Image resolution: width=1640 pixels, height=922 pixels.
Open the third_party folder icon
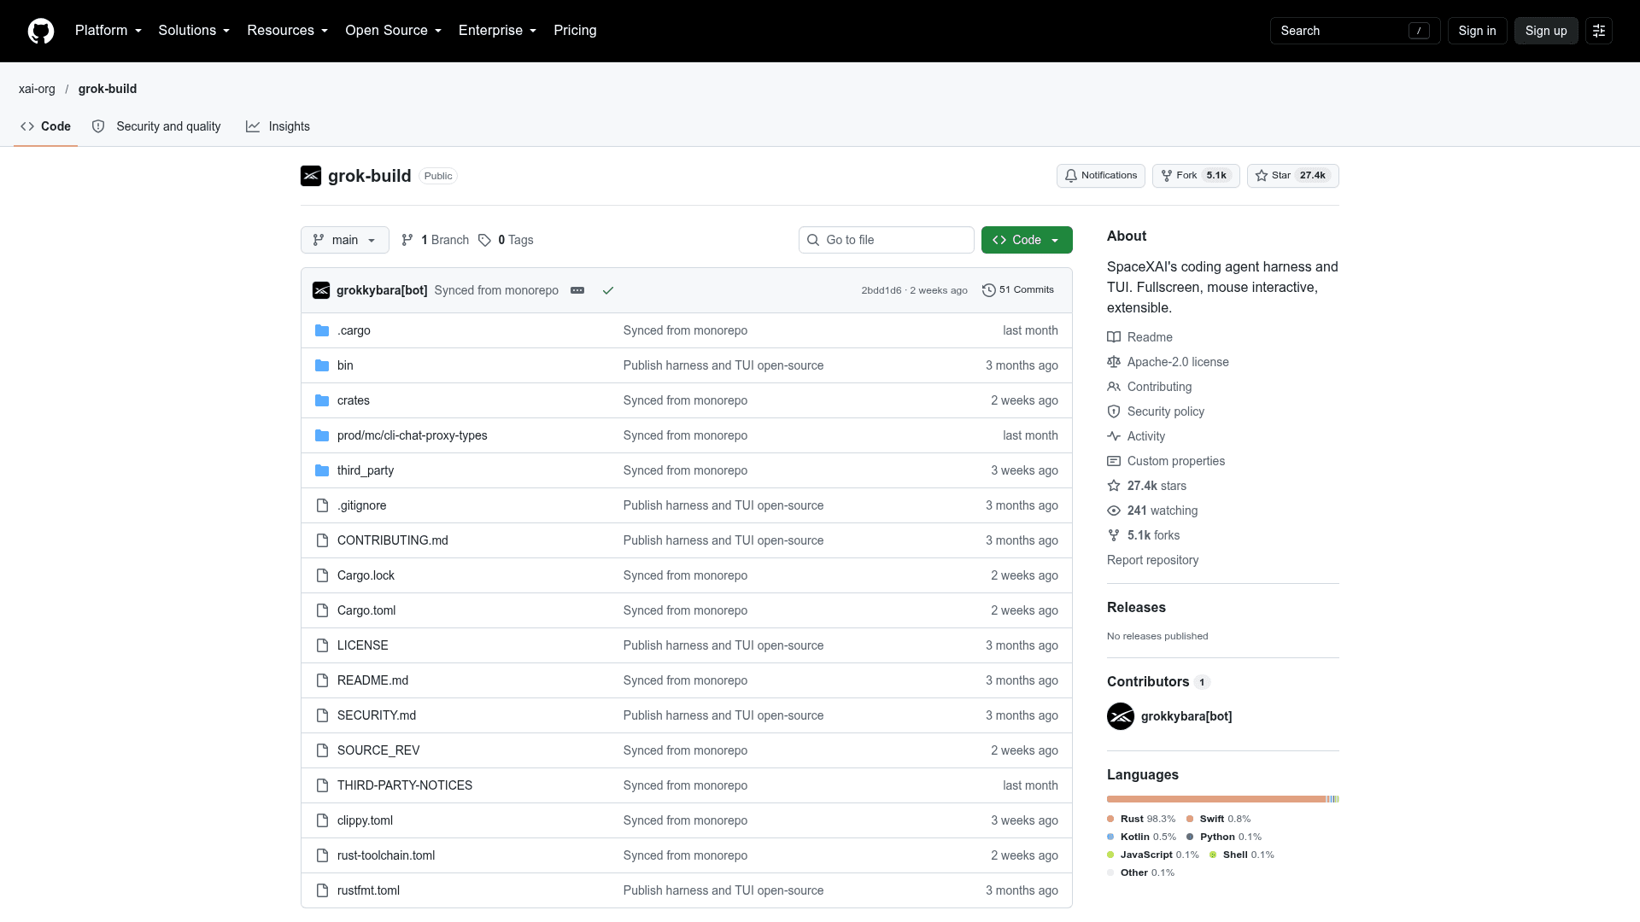coord(322,470)
